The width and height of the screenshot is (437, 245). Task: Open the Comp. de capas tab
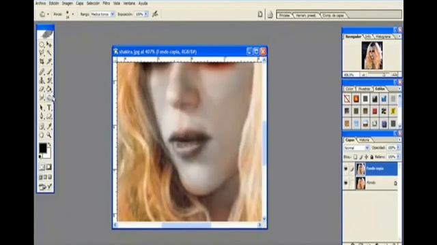333,15
